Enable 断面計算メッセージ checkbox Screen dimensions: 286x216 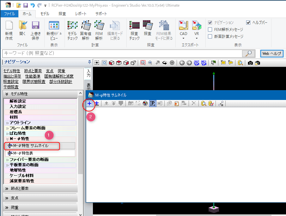click(210, 37)
